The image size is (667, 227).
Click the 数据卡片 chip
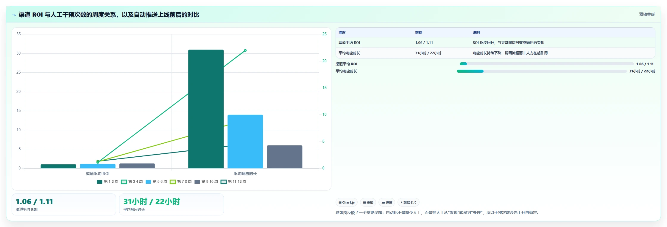(x=409, y=202)
